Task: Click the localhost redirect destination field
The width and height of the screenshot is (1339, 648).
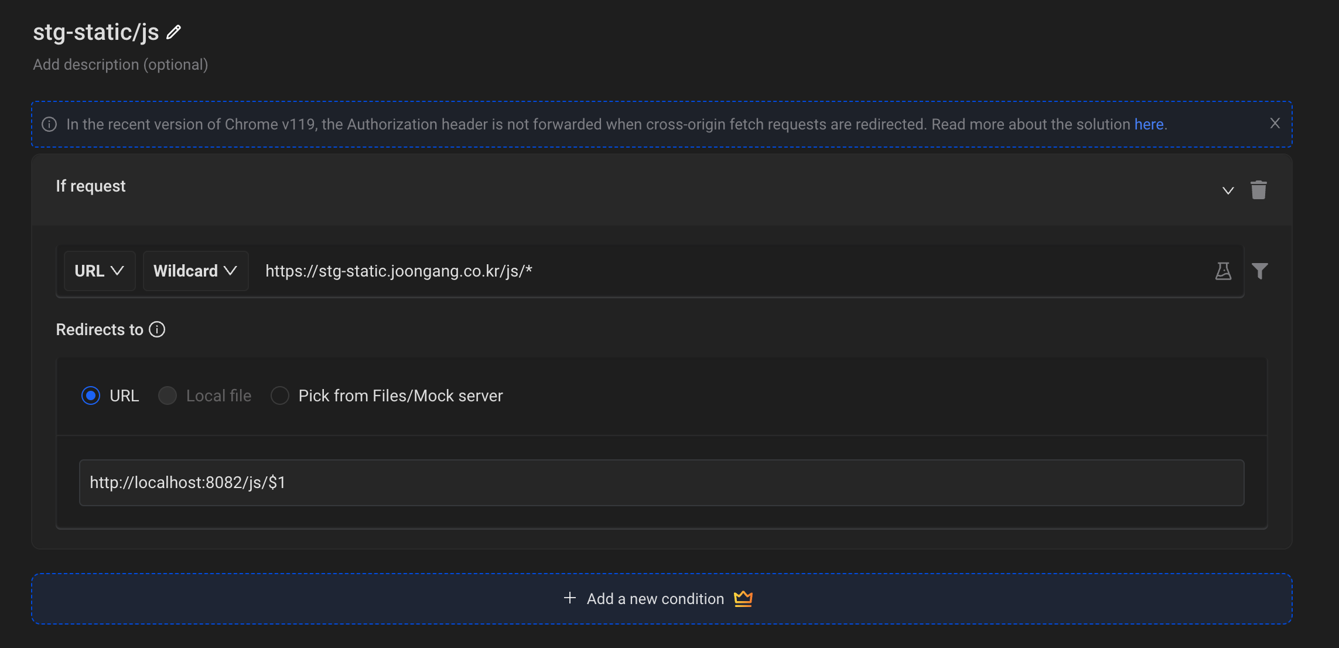Action: [661, 482]
